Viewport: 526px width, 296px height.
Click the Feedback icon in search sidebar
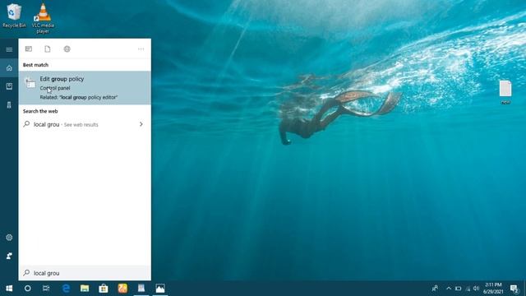click(x=9, y=256)
